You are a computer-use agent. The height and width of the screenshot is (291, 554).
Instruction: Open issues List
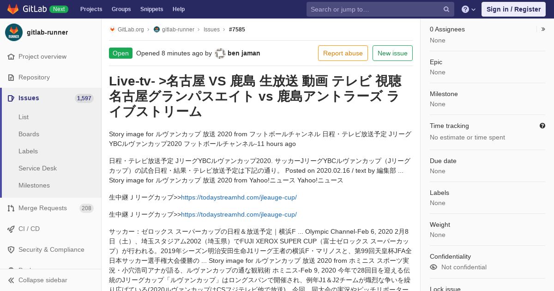click(x=24, y=117)
